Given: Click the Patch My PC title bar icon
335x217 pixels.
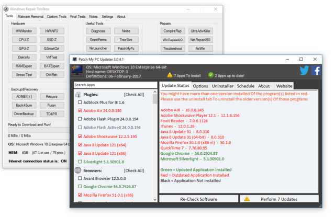Looking at the screenshot, I should (74, 59).
